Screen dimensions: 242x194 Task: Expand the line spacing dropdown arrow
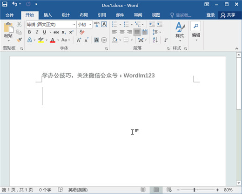click(160, 32)
